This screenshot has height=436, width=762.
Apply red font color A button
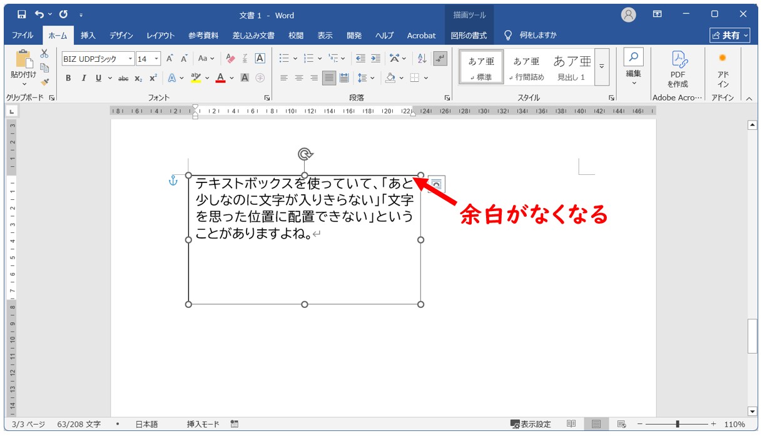(220, 78)
